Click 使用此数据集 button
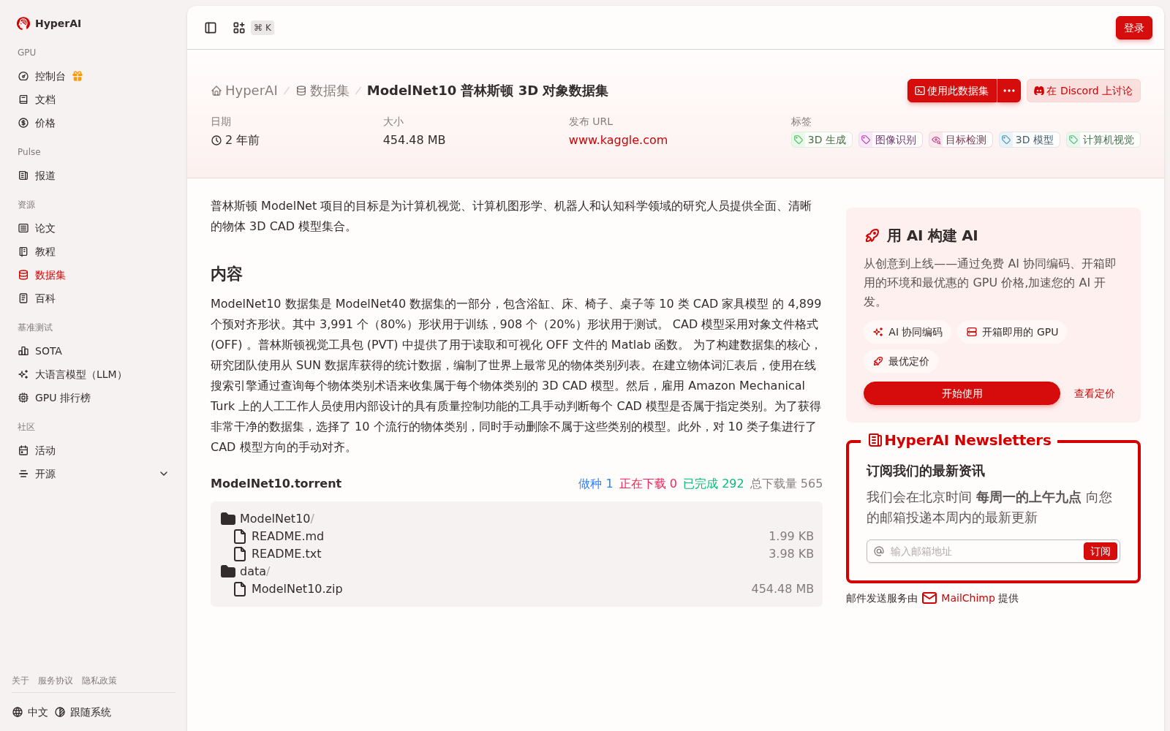The height and width of the screenshot is (731, 1170). [x=952, y=91]
